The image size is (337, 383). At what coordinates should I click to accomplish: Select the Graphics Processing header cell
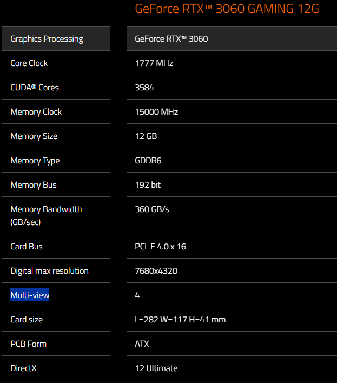pyautogui.click(x=47, y=39)
